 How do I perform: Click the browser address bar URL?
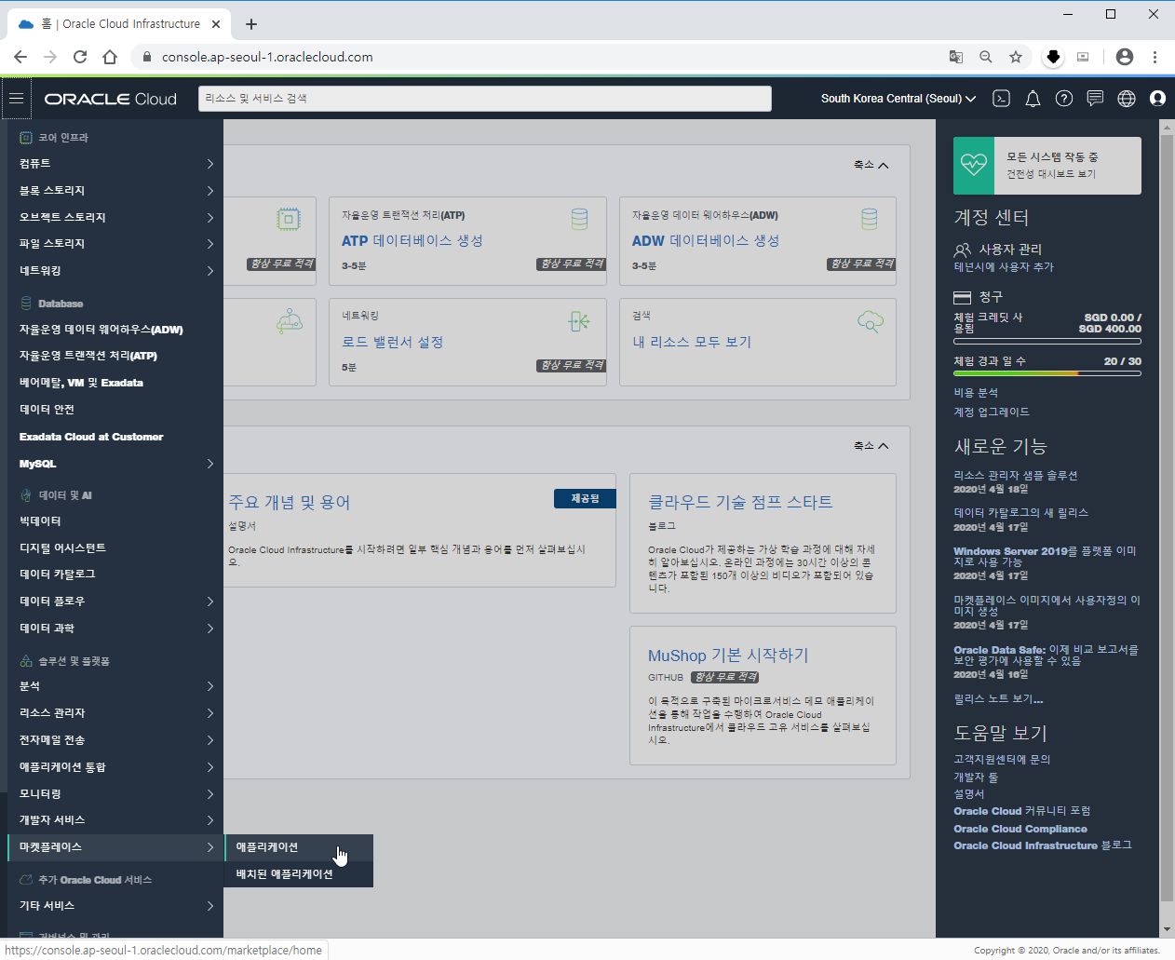pos(267,57)
